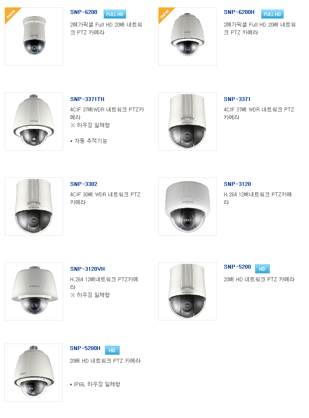Image resolution: width=309 pixels, height=418 pixels.
Task: Open the SNP-3302 product link
Action: [84, 184]
